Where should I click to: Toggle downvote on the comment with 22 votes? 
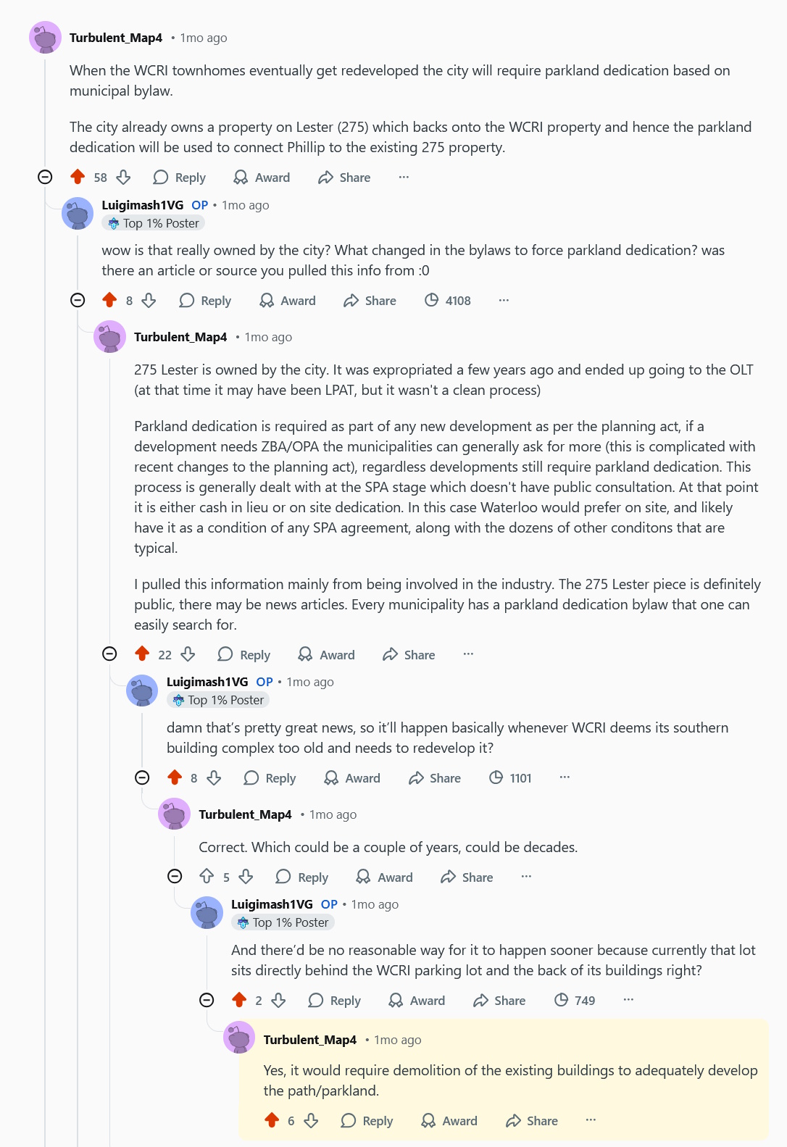coord(187,654)
